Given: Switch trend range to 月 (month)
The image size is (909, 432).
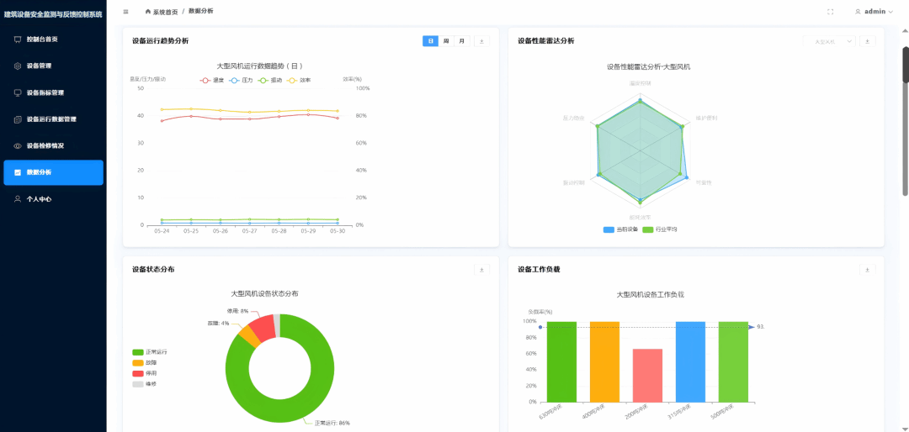Looking at the screenshot, I should (x=461, y=41).
